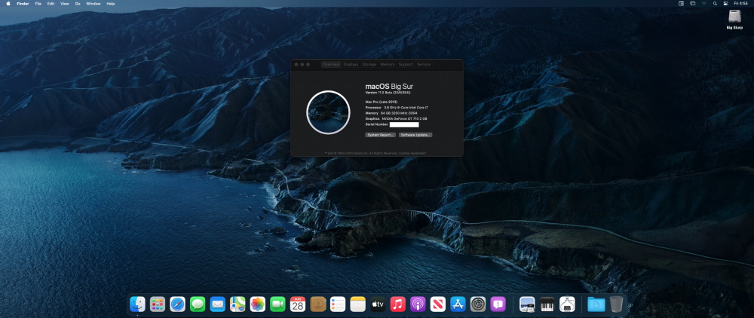Click the Mac Pro (Late 2013) text
The width and height of the screenshot is (754, 318).
[382, 102]
